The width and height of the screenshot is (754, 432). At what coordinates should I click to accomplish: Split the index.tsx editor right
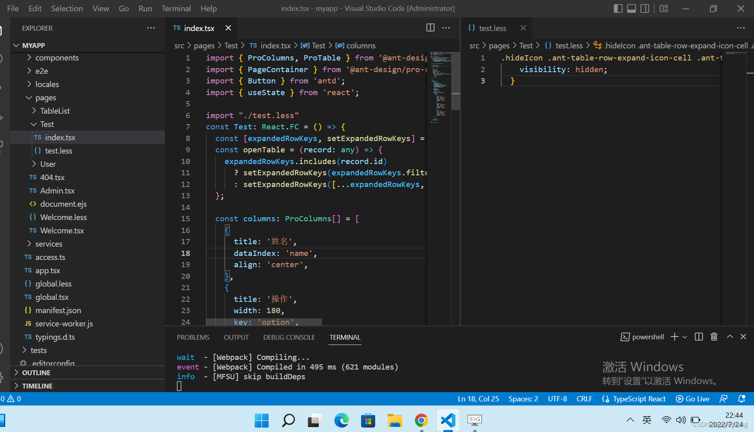click(430, 28)
